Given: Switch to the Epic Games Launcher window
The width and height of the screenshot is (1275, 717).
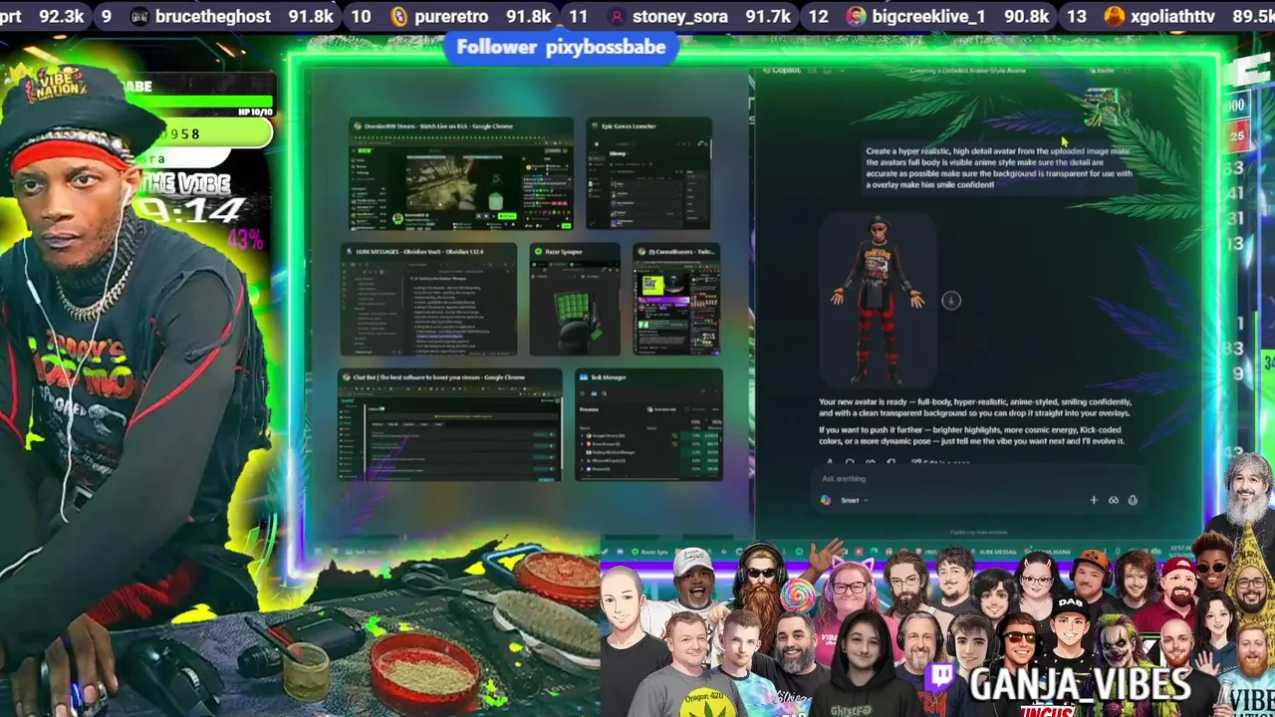Looking at the screenshot, I should click(648, 175).
